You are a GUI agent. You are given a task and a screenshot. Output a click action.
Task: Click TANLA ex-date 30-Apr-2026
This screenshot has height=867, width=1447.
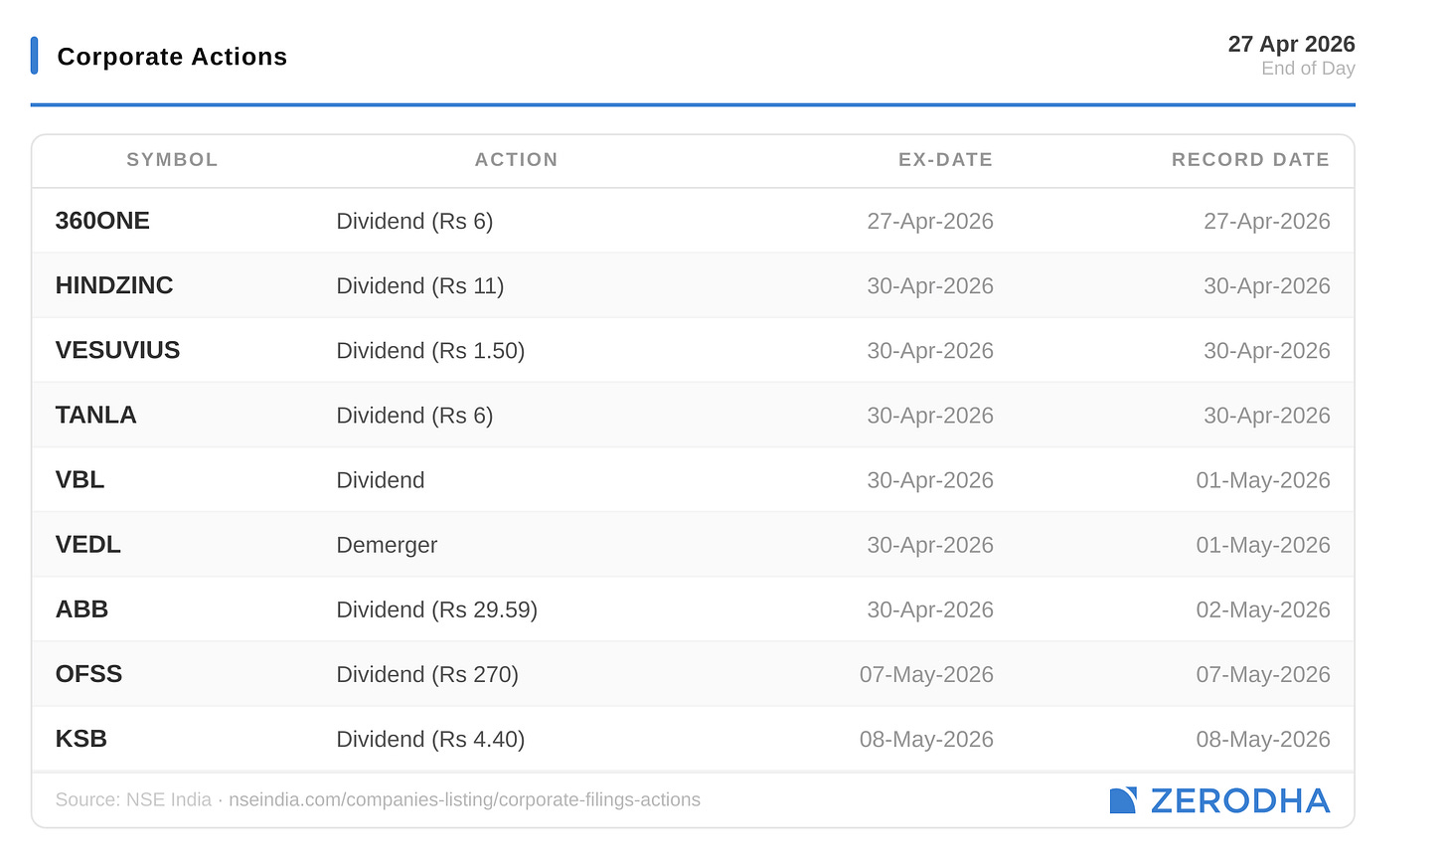930,415
